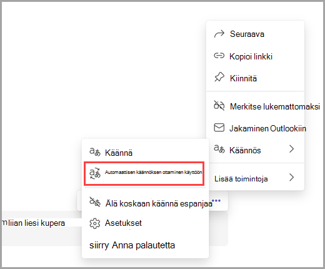The width and height of the screenshot is (325, 269).
Task: Click the Merkitse lukemattomaksi glasses icon
Action: [x=219, y=106]
